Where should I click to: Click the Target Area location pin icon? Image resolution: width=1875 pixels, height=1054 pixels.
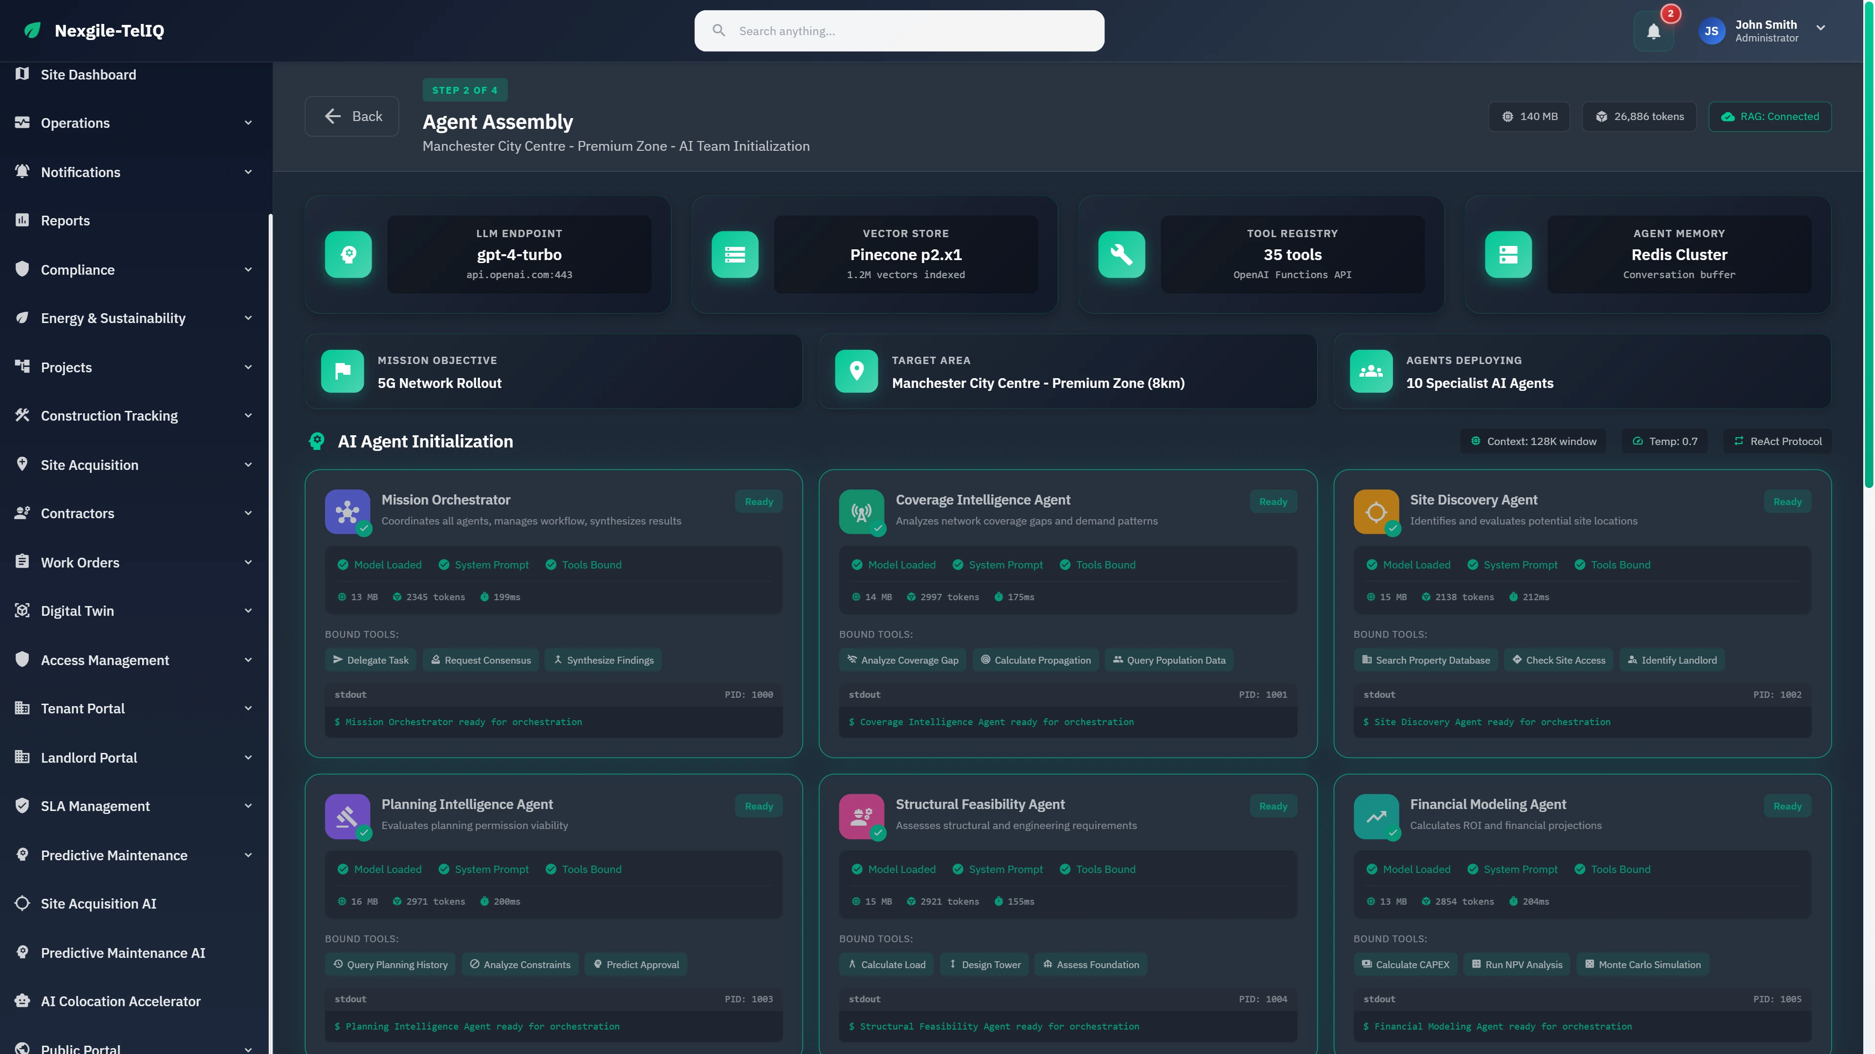[856, 372]
